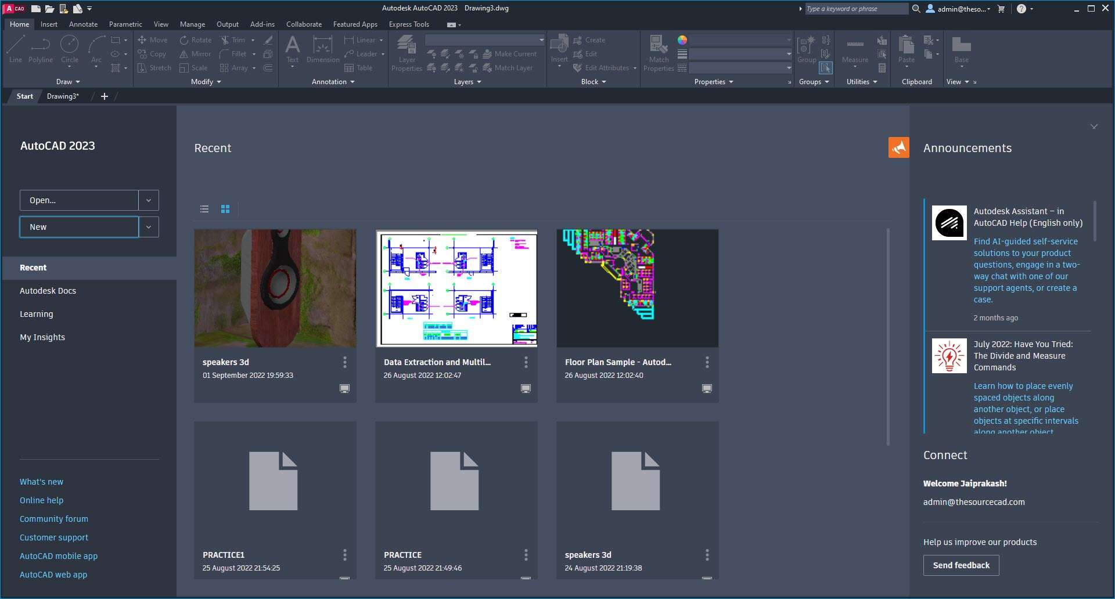
Task: Switch recent files to grid view
Action: [x=225, y=209]
